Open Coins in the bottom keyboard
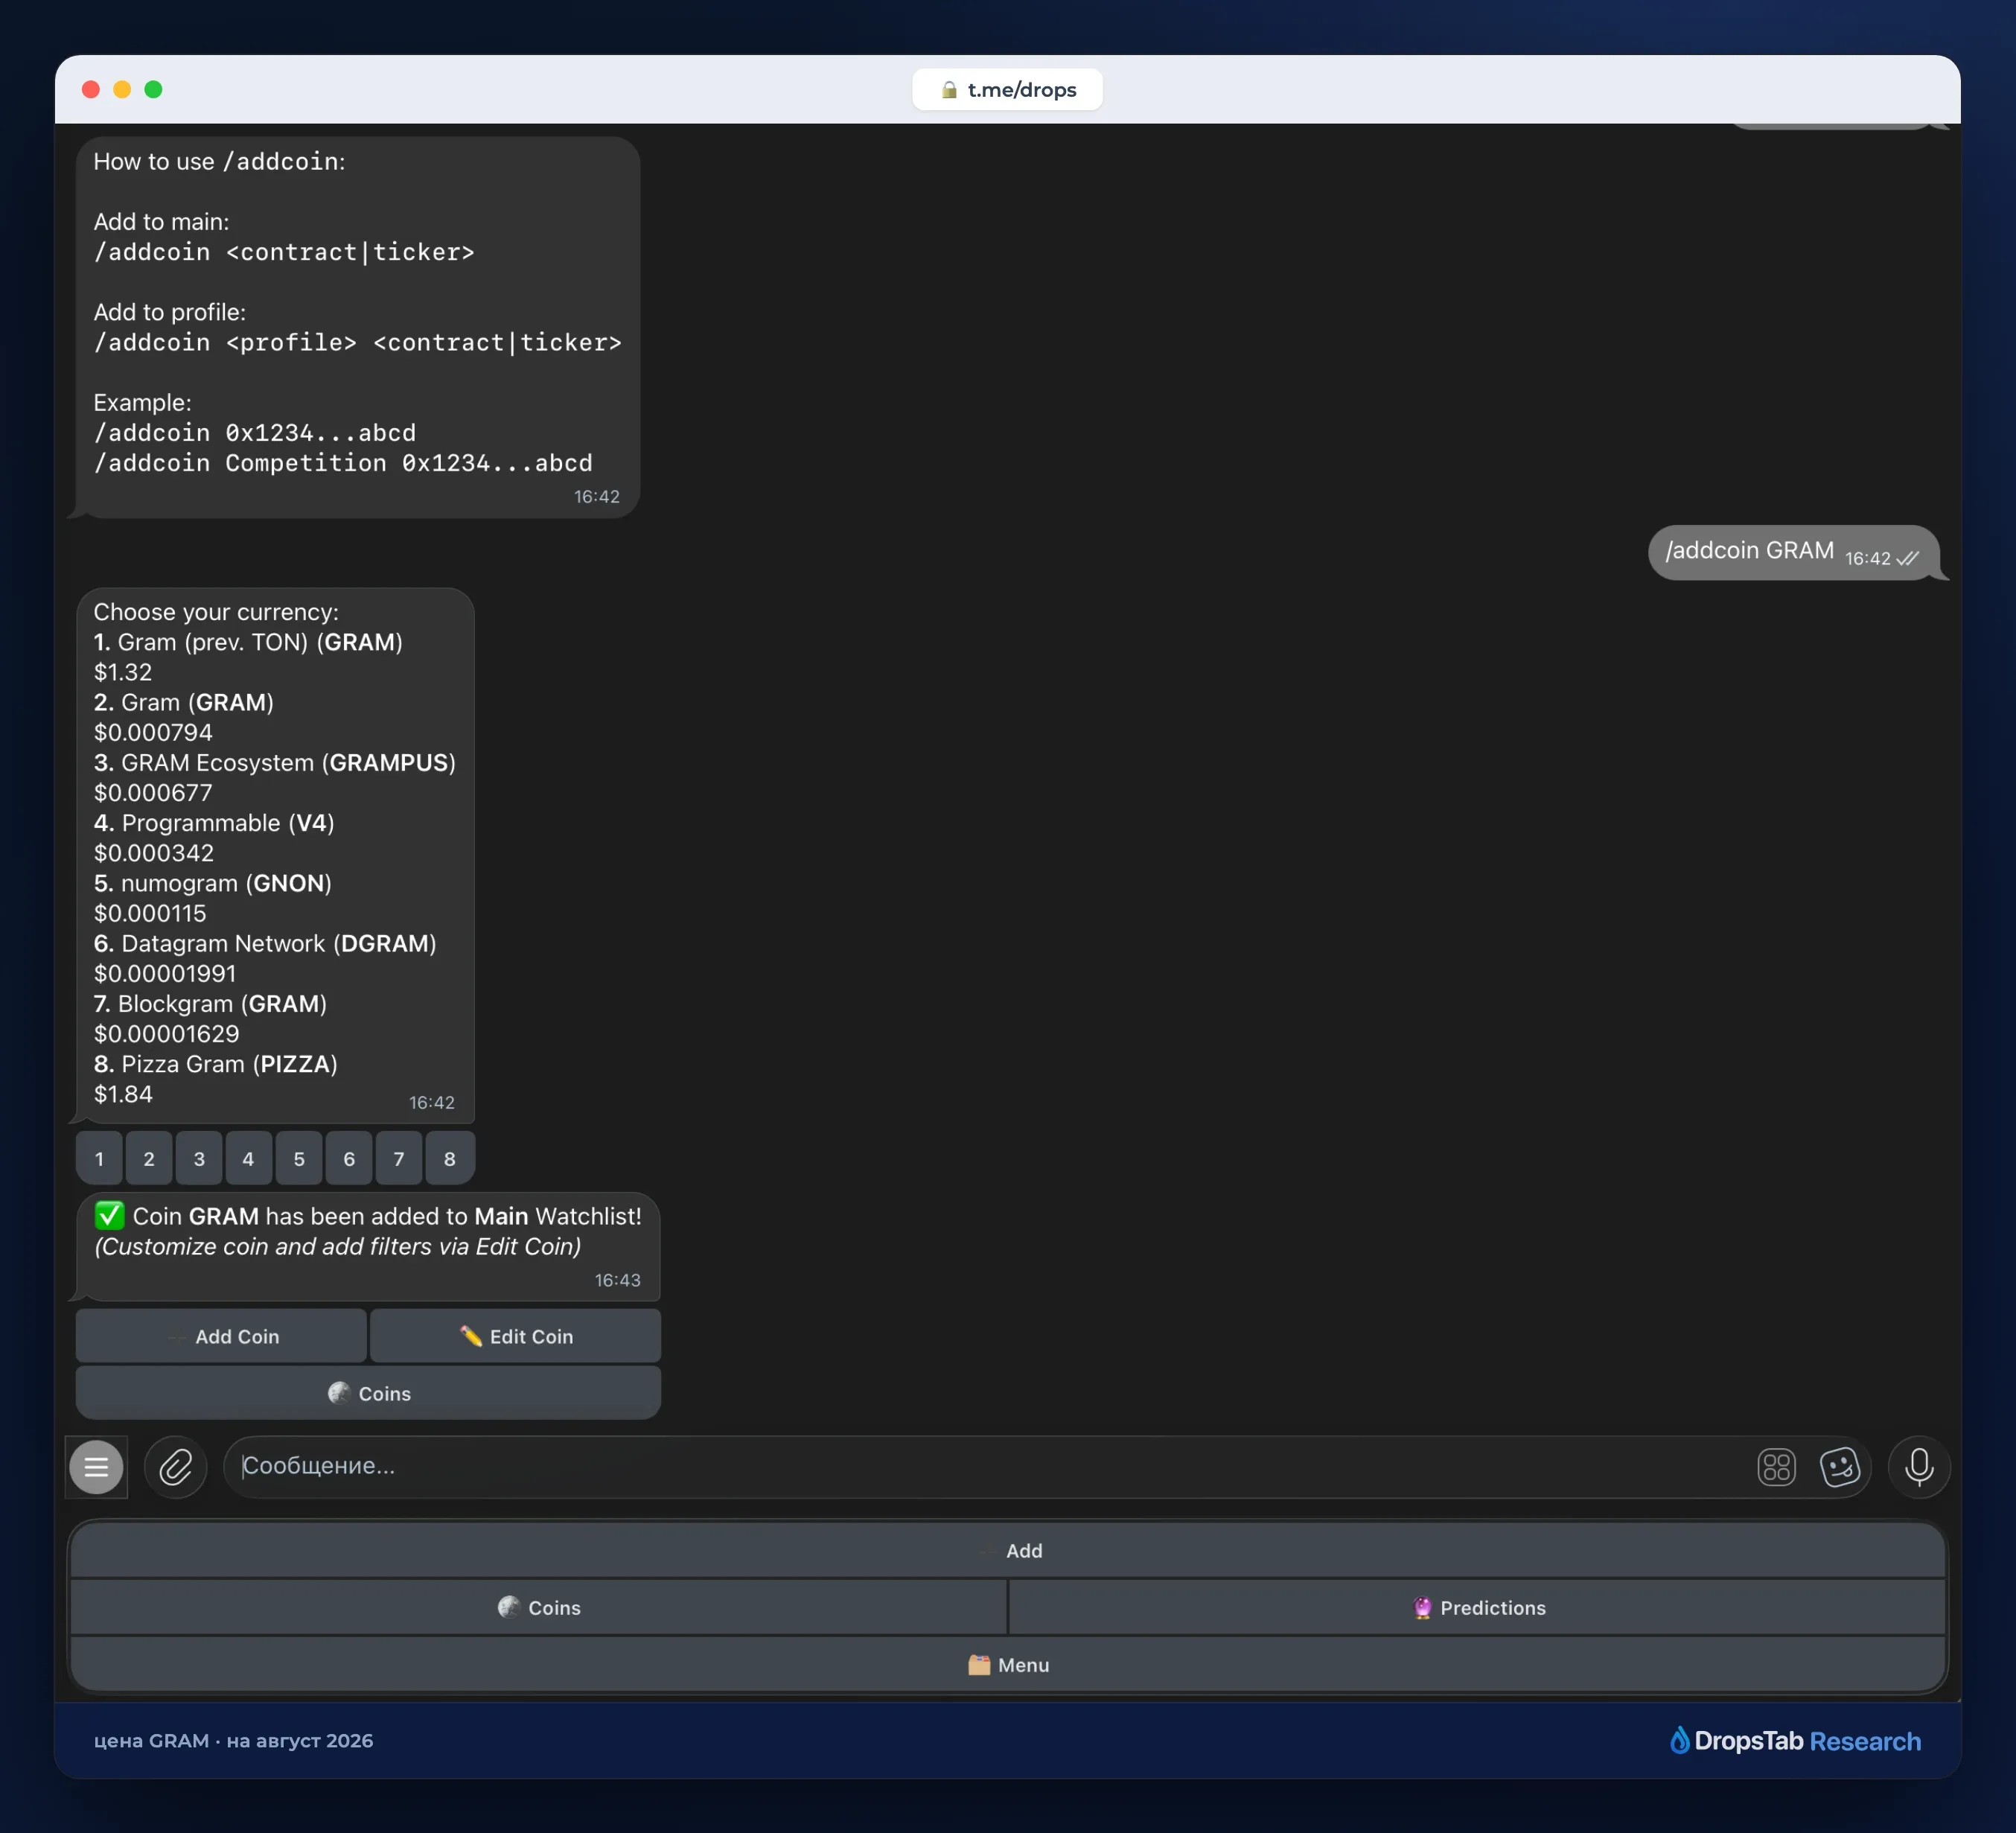Screen dimensions: 2016x1833 [539, 1607]
